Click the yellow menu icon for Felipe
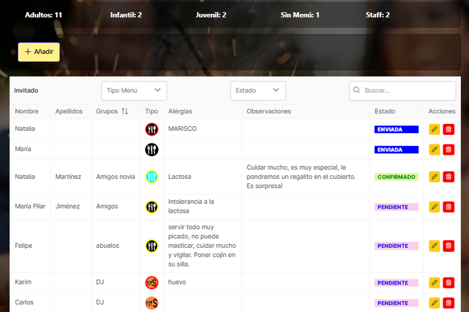This screenshot has height=312, width=469. [x=151, y=246]
